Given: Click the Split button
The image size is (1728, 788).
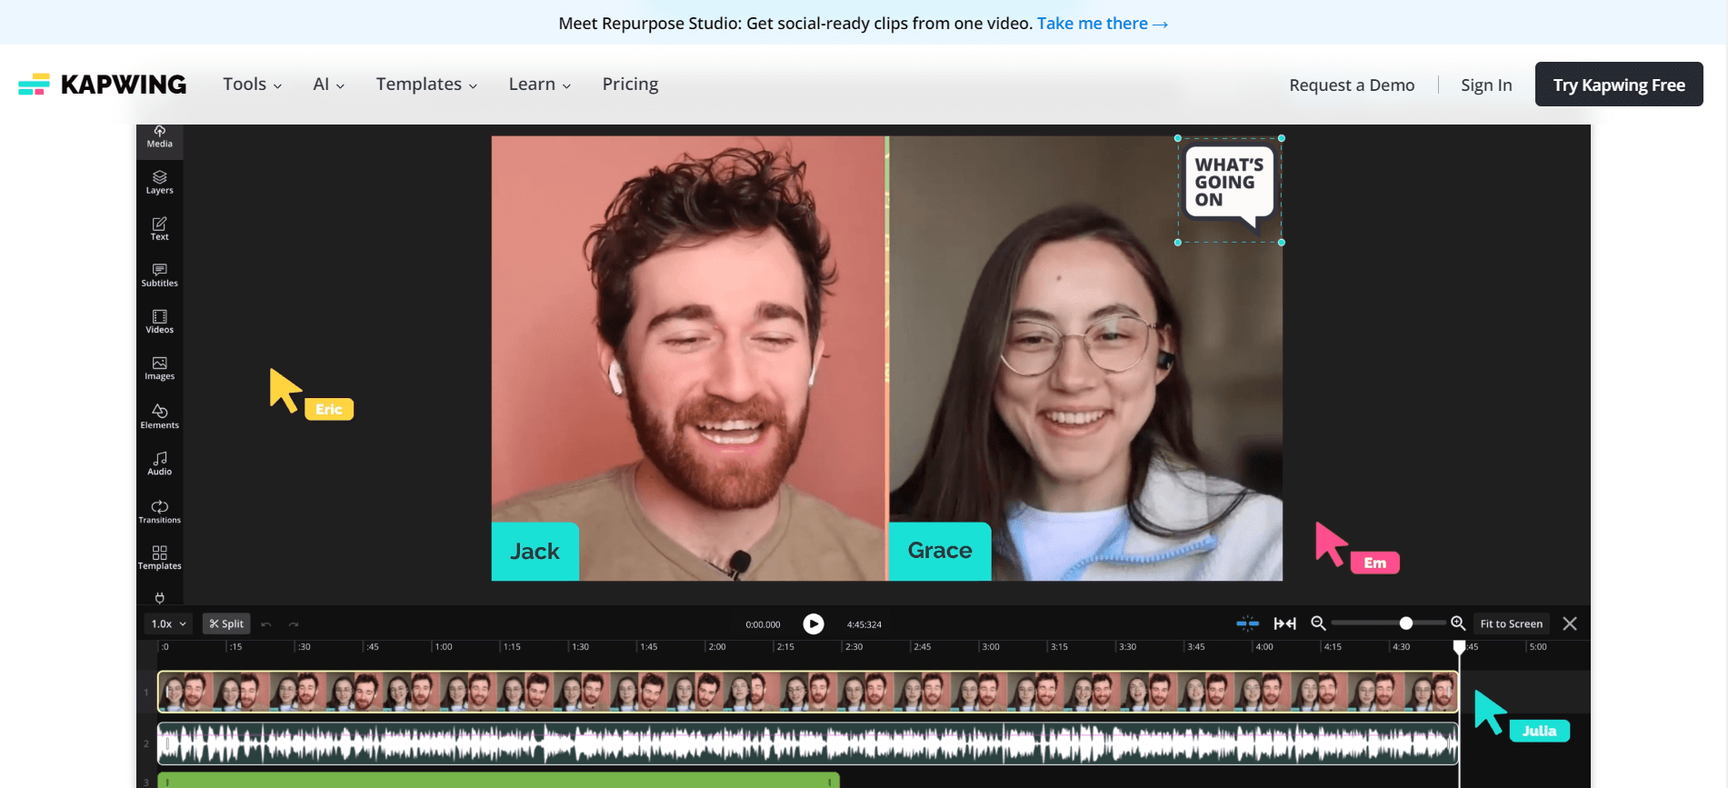Looking at the screenshot, I should coord(226,623).
